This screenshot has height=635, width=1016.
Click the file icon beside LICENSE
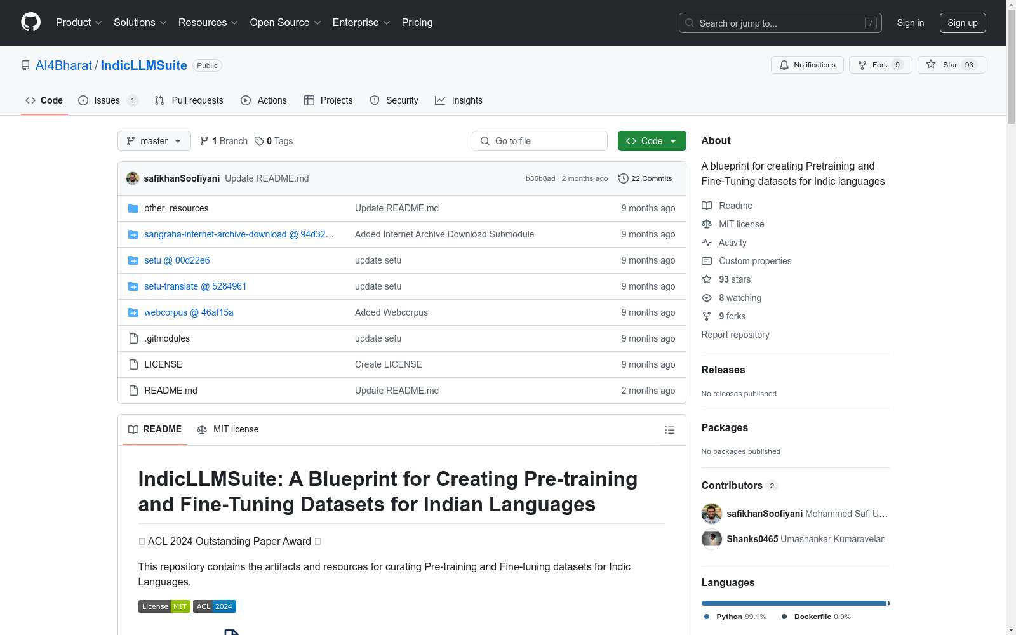[133, 364]
